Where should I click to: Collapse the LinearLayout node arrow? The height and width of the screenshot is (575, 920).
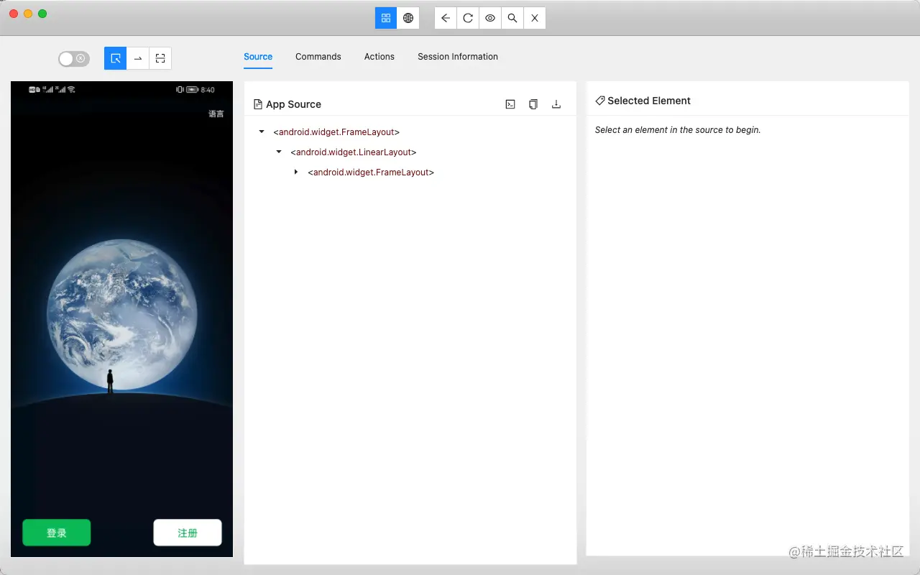(279, 152)
